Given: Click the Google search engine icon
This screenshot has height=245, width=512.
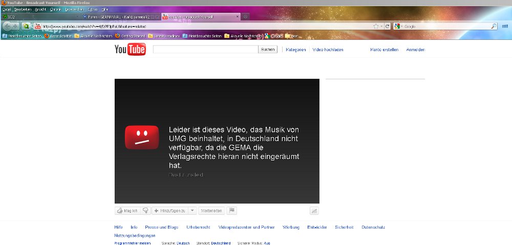Looking at the screenshot, I should tap(397, 27).
